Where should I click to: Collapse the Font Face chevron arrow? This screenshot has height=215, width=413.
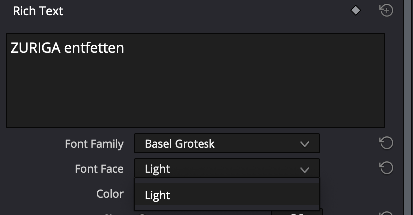304,170
